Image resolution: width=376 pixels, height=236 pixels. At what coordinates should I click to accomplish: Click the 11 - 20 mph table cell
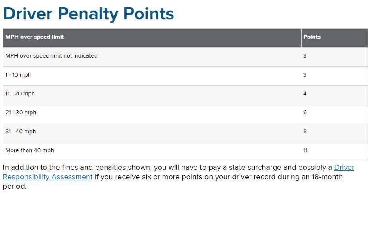click(152, 95)
